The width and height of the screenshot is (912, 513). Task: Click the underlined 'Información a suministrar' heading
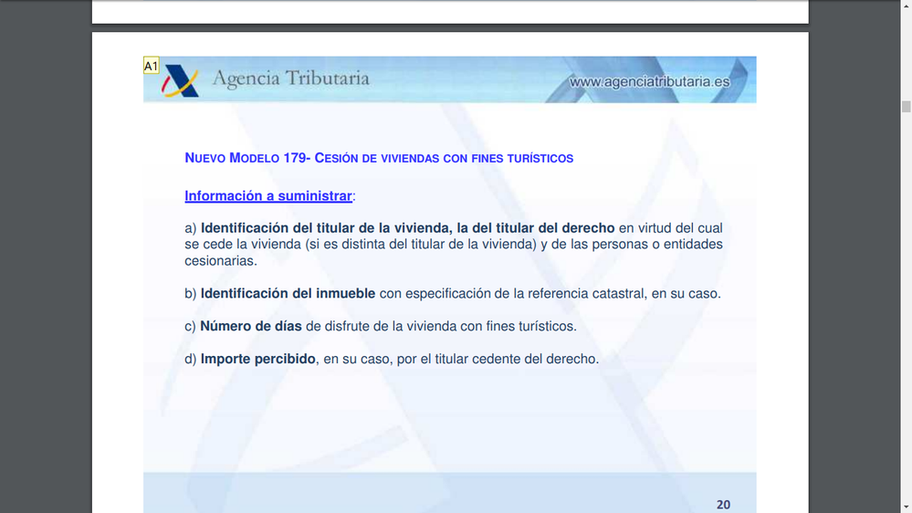[x=268, y=196]
